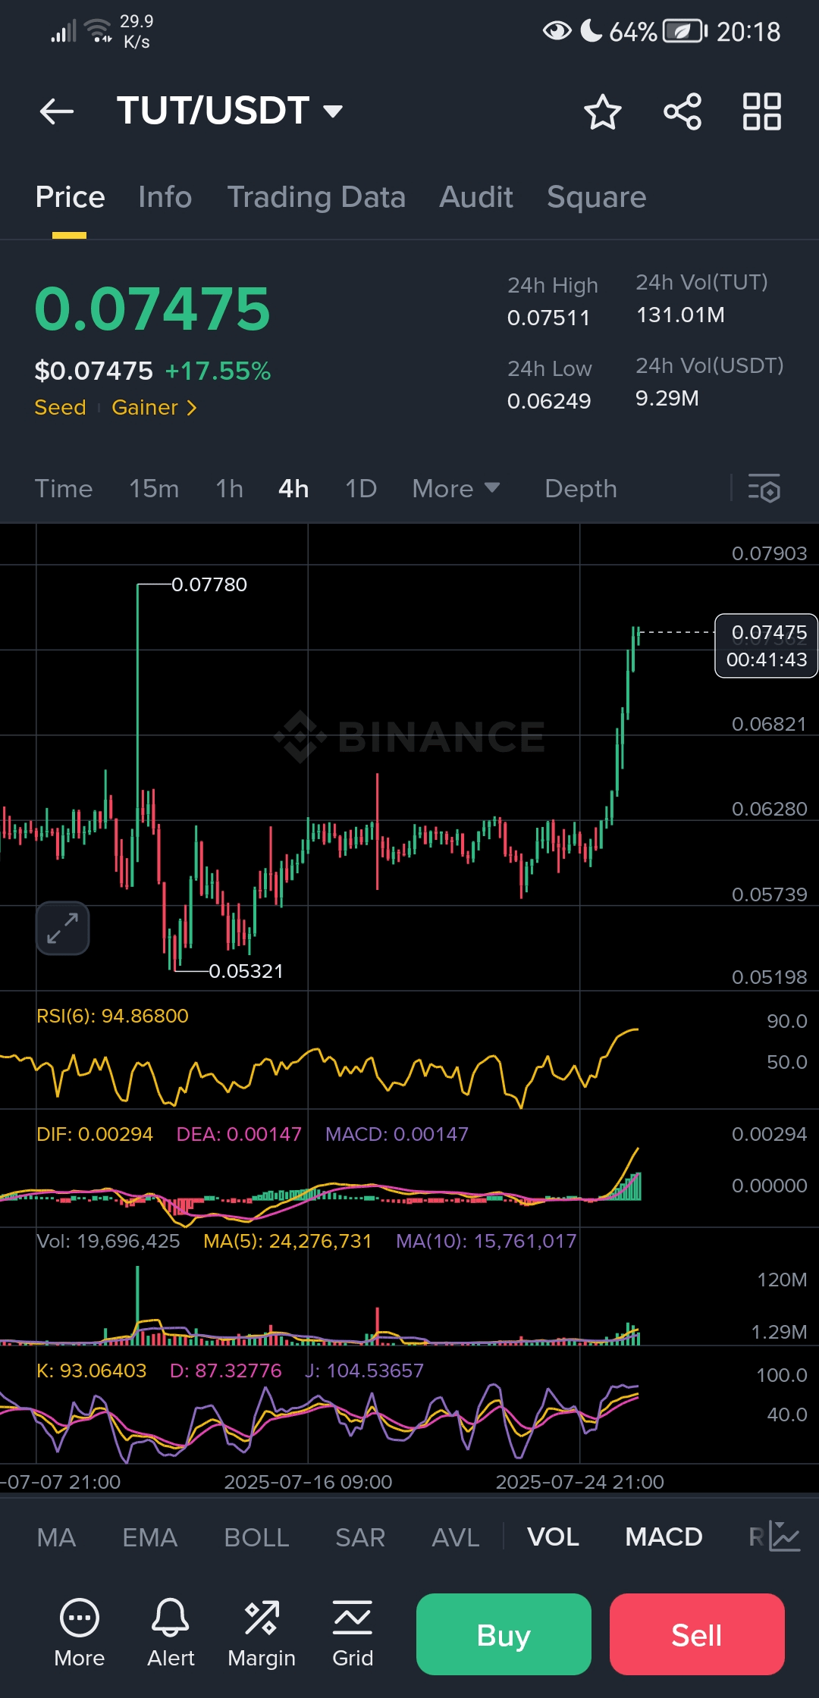Tap the 0.07780 high price marker
Screen dimensions: 819x1698
[209, 584]
